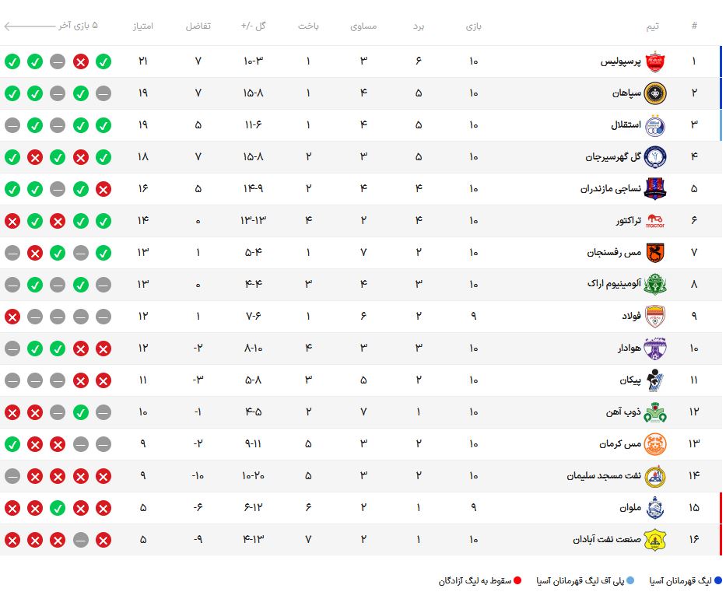Sort by امتیاز column header
Image resolution: width=726 pixels, height=592 pixels.
(x=143, y=26)
